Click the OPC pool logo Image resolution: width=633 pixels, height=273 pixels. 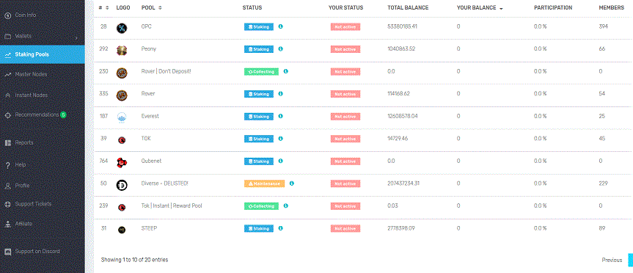pyautogui.click(x=122, y=28)
